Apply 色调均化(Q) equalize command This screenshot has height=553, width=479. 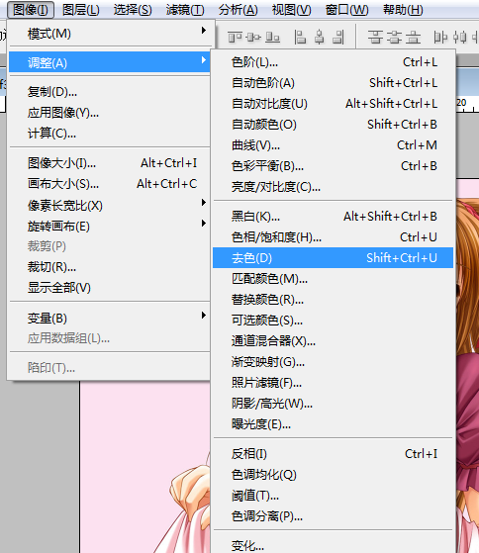coord(333,475)
